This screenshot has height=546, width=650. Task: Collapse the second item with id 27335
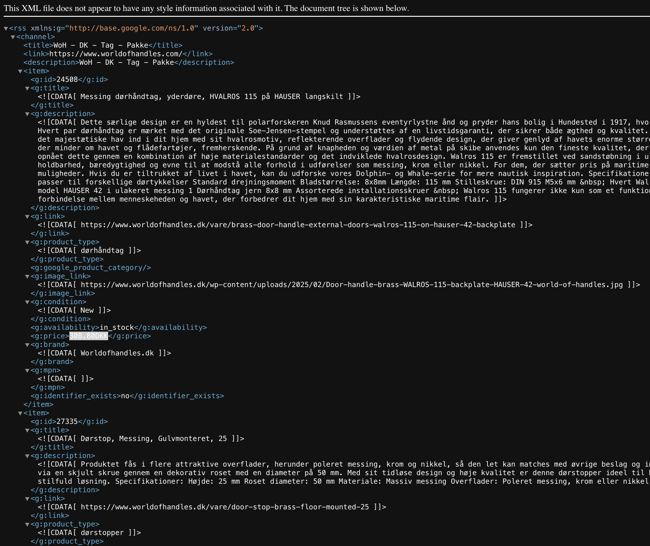pyautogui.click(x=20, y=413)
